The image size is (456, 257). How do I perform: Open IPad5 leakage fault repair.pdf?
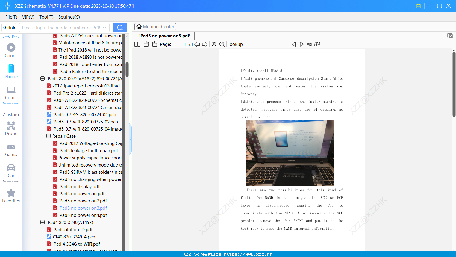[x=88, y=151]
